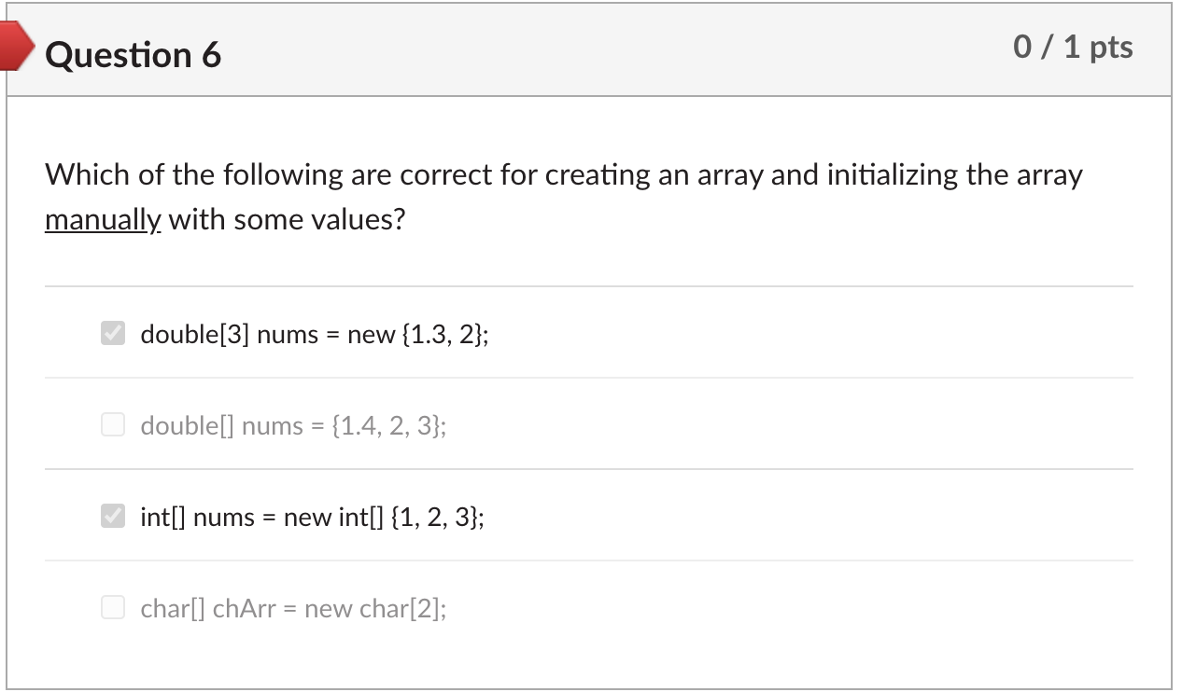Click the question line starting 'Which of the following'

tap(564, 175)
